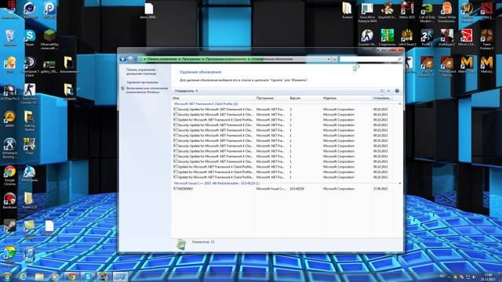Open the Windows Start button
This screenshot has width=502, height=282.
(7, 277)
